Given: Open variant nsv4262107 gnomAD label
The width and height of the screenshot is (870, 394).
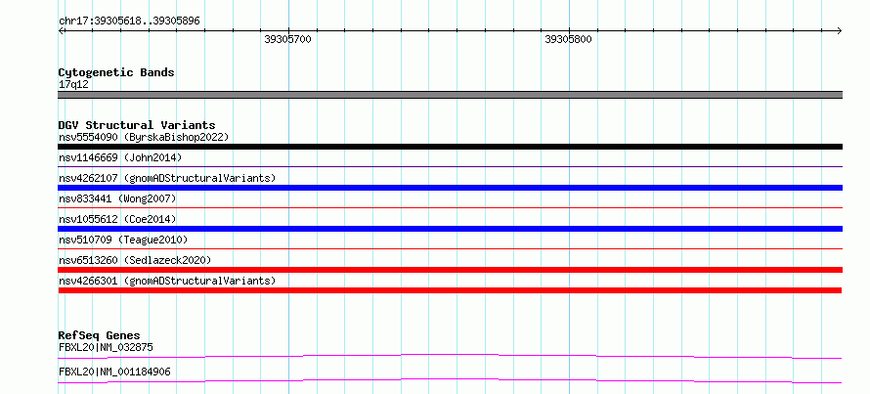Looking at the screenshot, I should click(x=167, y=178).
